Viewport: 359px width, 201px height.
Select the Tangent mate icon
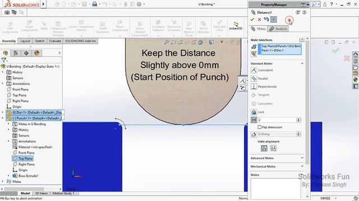pos(254,95)
